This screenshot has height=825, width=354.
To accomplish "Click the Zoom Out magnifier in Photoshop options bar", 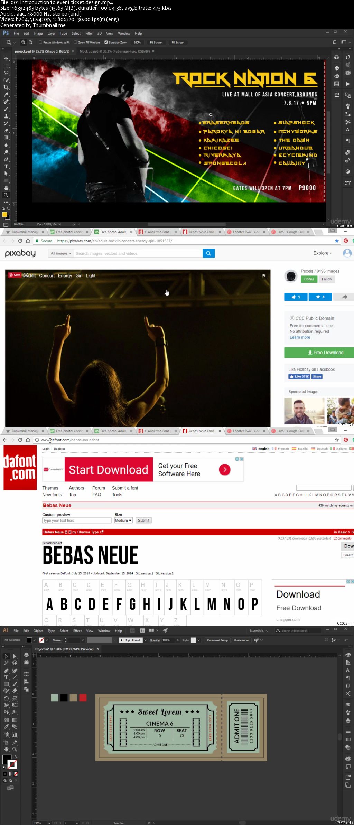I will click(31, 42).
